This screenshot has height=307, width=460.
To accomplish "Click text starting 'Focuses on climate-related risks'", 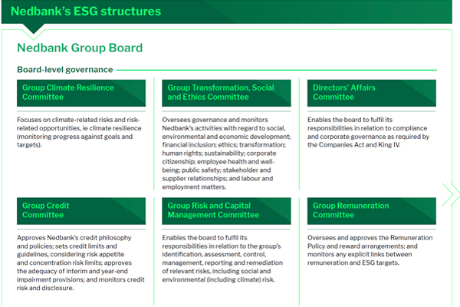I will click(x=79, y=132).
